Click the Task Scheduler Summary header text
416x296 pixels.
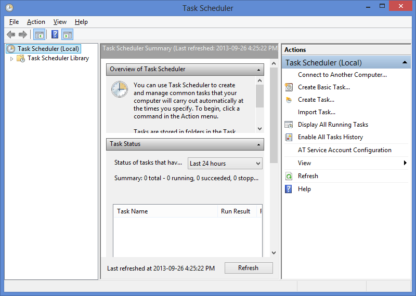[190, 48]
